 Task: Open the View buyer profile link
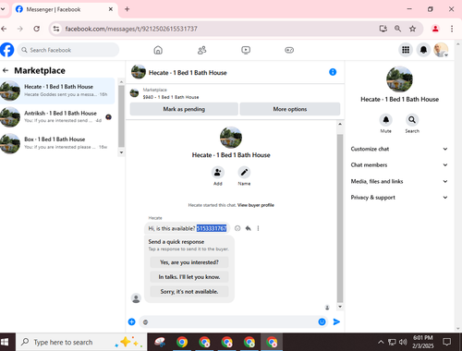point(256,205)
